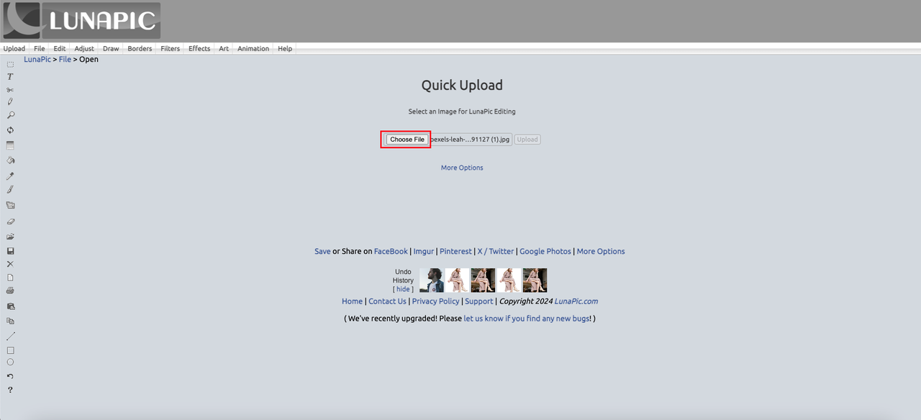Hide the Undo History strip

[x=403, y=289]
